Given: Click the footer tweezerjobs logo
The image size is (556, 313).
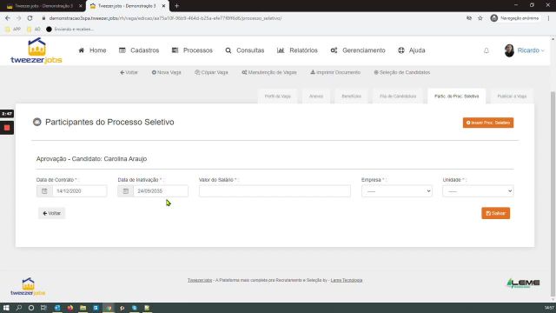Looking at the screenshot, I should tap(28, 287).
